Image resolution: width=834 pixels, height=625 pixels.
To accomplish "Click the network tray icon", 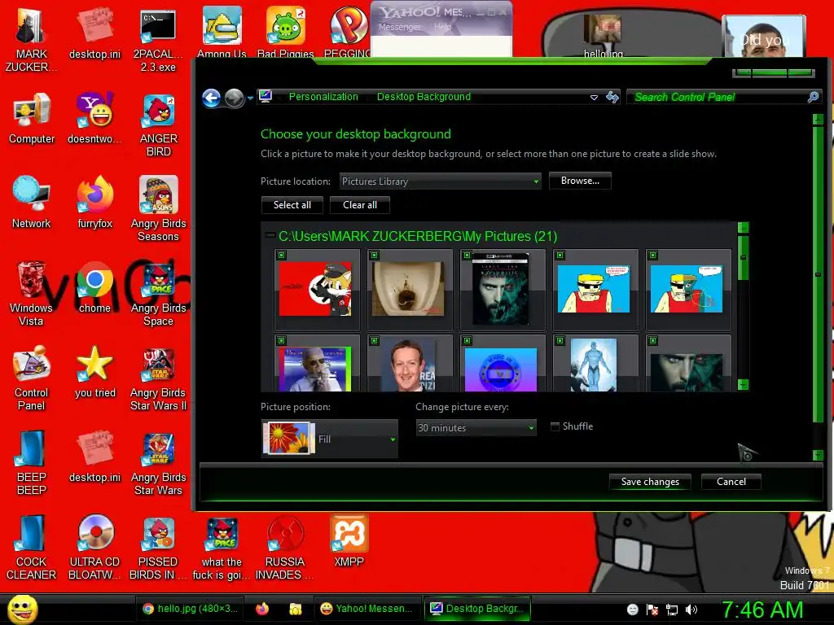I will (x=672, y=610).
